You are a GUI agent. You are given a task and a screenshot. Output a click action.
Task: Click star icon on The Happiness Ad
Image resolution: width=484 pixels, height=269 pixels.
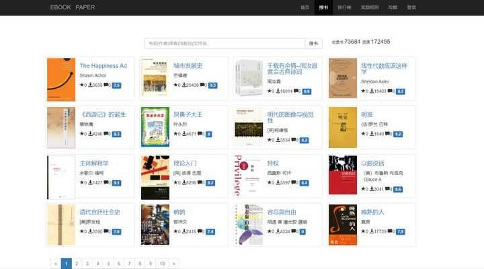pos(82,85)
